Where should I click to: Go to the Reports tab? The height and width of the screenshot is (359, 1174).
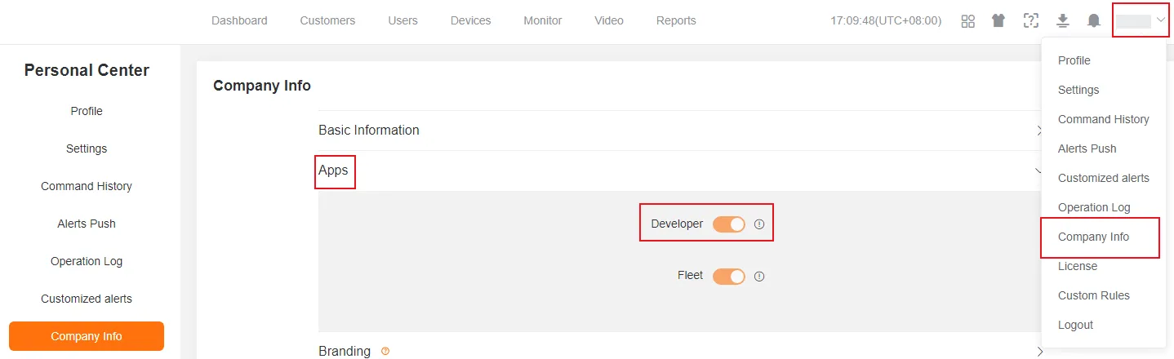676,21
